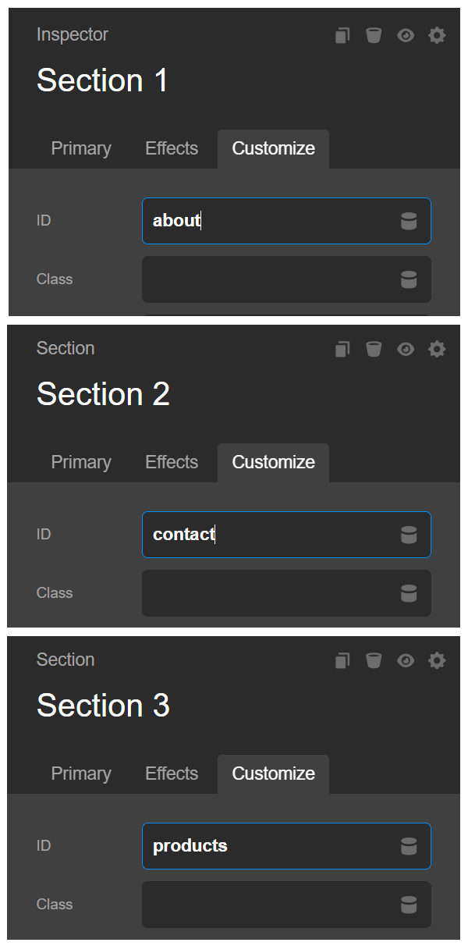The height and width of the screenshot is (946, 468).
Task: Switch to Effects tab in Section 2
Action: [x=172, y=462]
